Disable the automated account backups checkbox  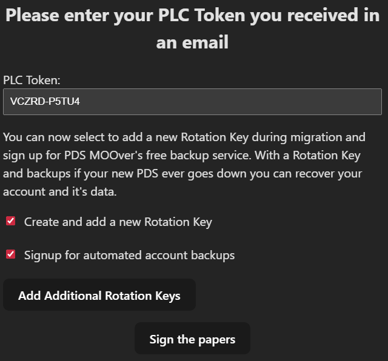(11, 254)
